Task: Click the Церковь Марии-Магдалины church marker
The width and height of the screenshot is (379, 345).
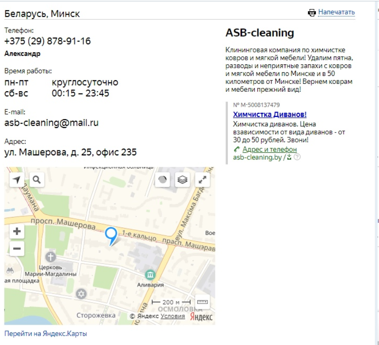Action: click(50, 257)
